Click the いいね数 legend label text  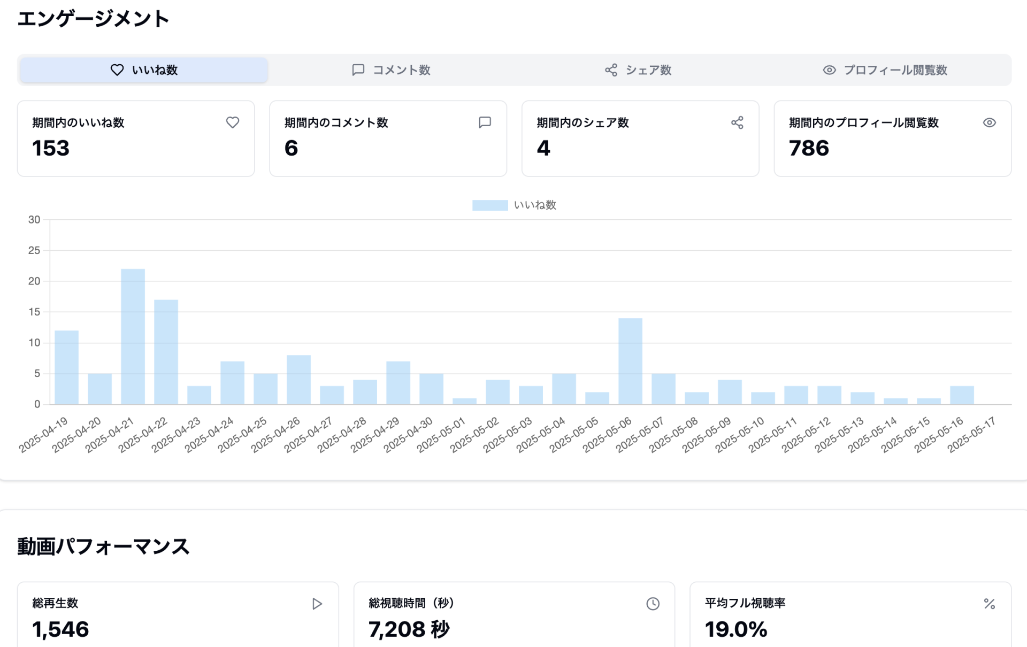pos(535,205)
